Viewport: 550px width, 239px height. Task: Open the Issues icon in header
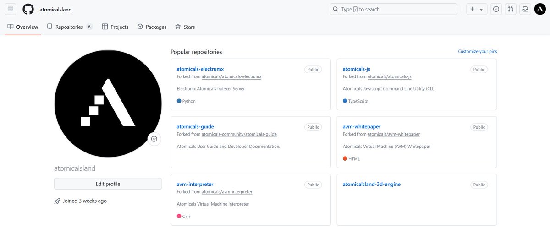pyautogui.click(x=496, y=9)
